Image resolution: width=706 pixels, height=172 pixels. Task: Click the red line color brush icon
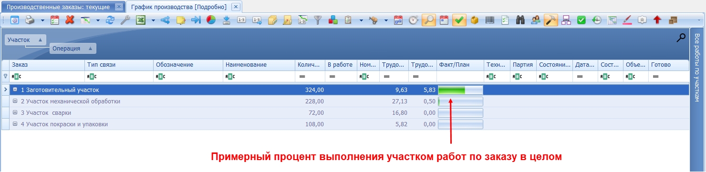[x=627, y=20]
